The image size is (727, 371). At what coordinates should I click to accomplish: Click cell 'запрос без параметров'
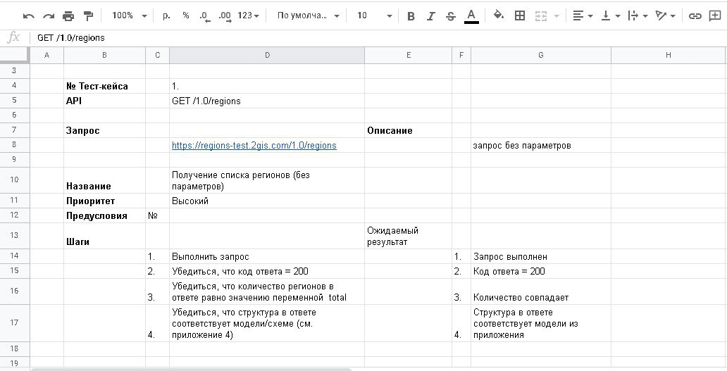[x=540, y=146]
